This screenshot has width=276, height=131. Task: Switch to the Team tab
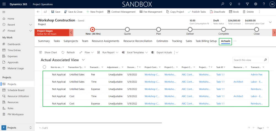pos(85,41)
